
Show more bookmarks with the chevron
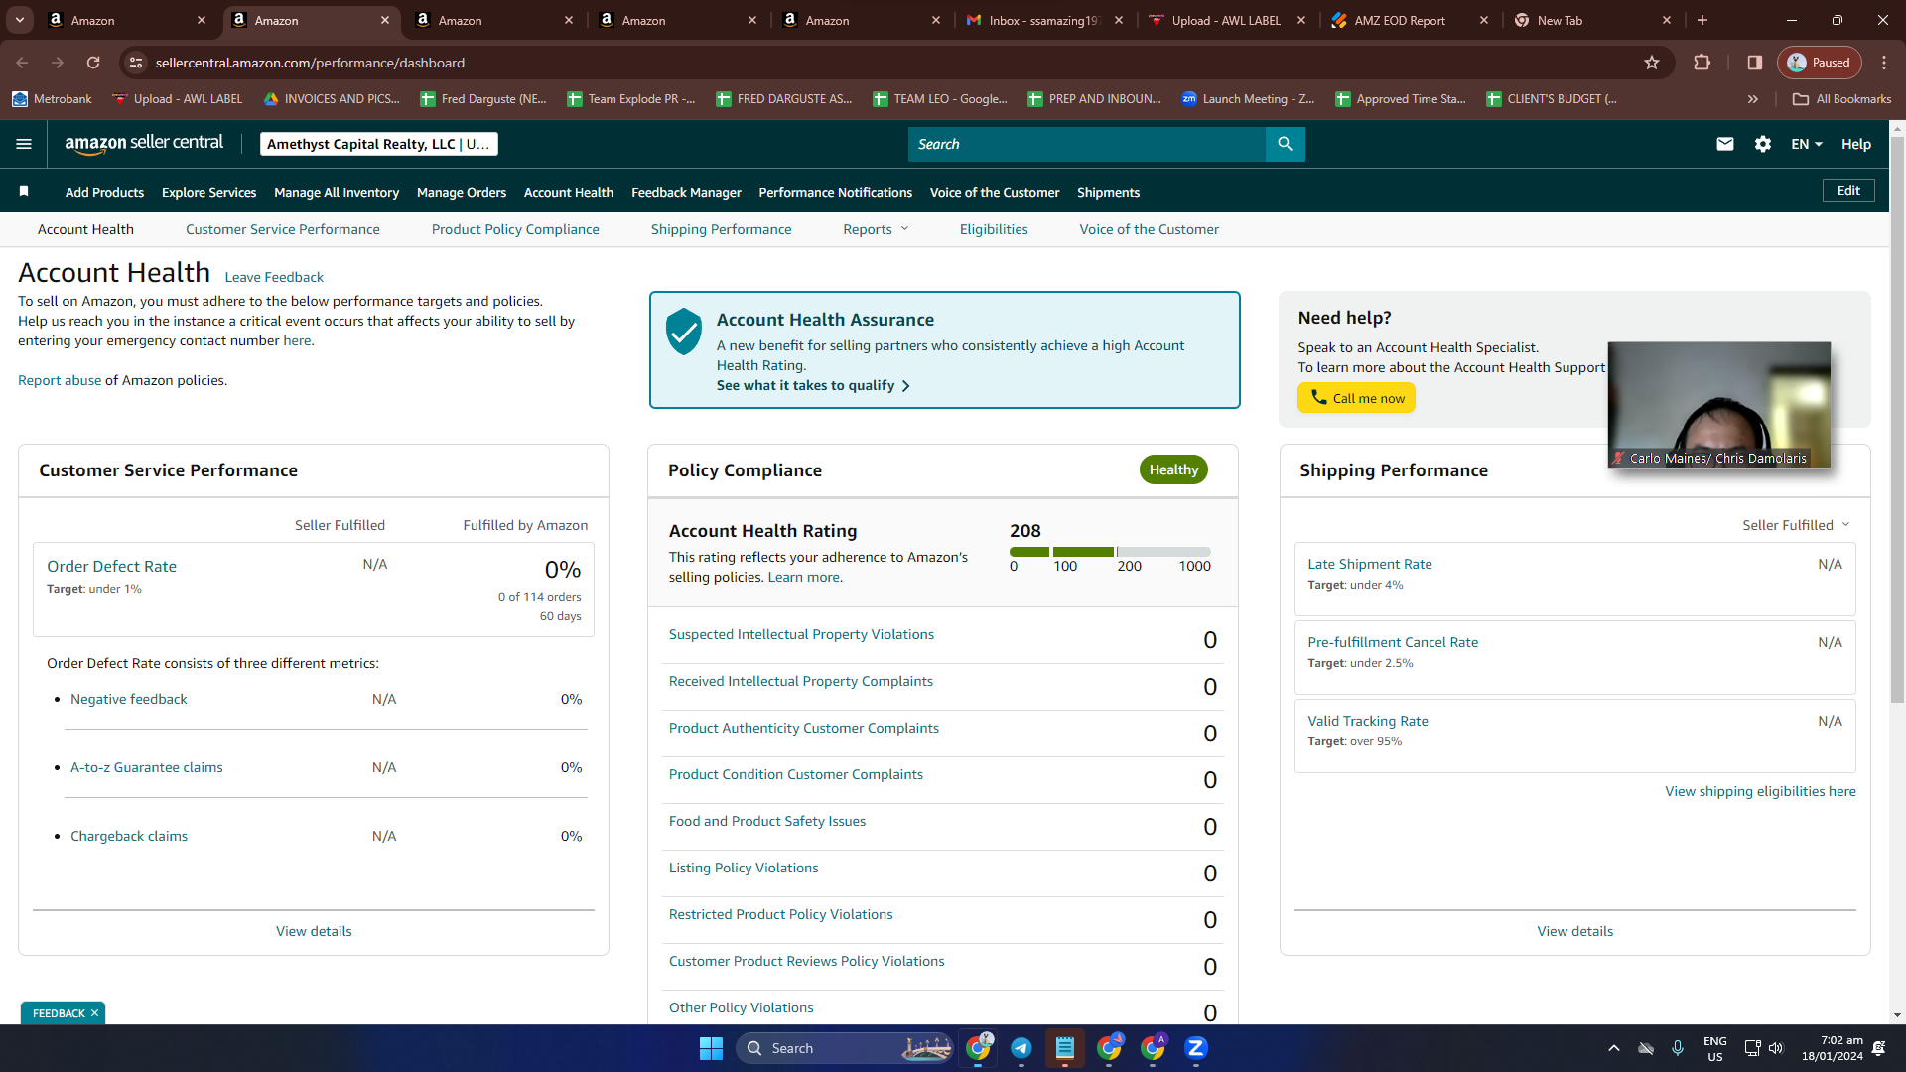coord(1753,99)
